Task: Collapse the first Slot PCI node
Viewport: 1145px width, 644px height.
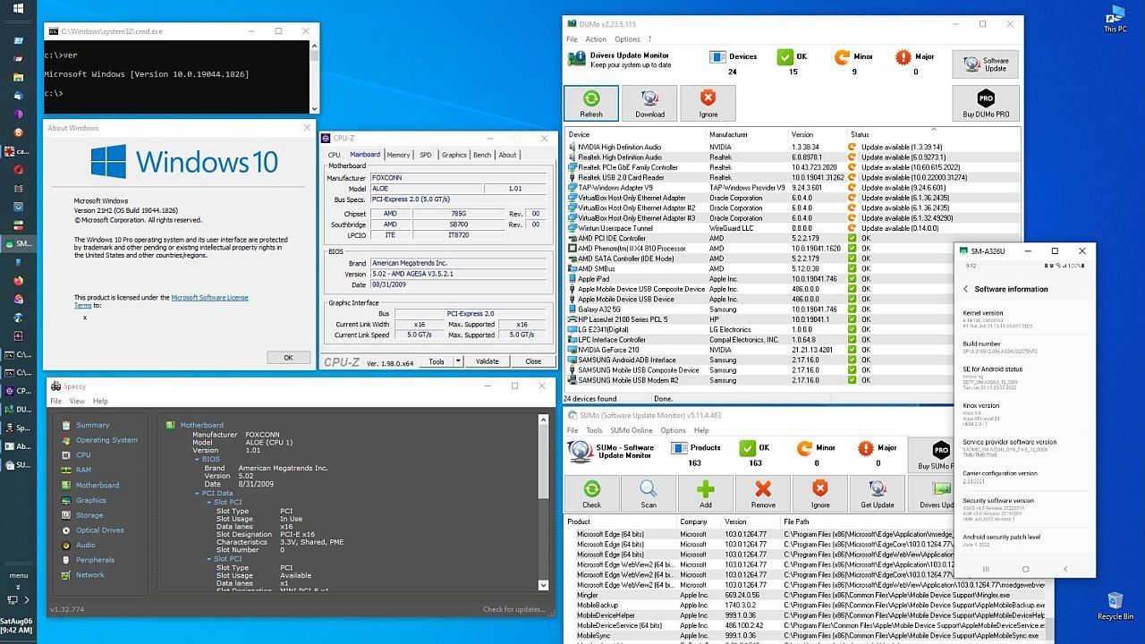Action: coord(208,502)
